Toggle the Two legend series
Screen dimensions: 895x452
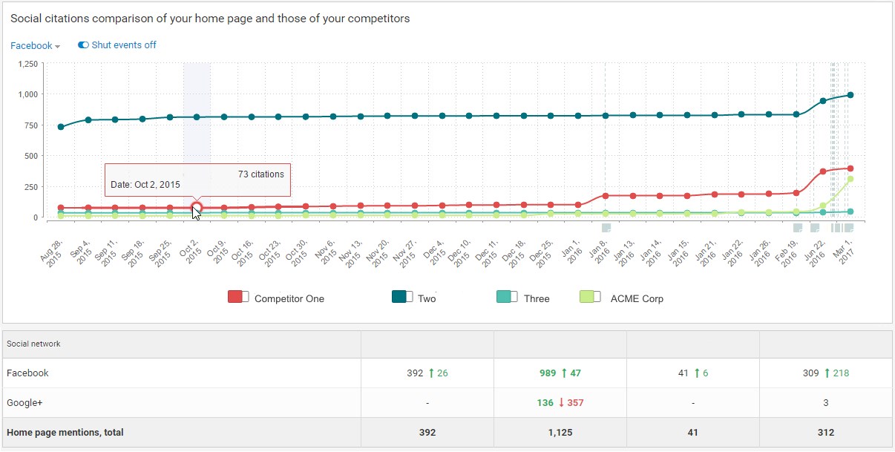[x=402, y=298]
